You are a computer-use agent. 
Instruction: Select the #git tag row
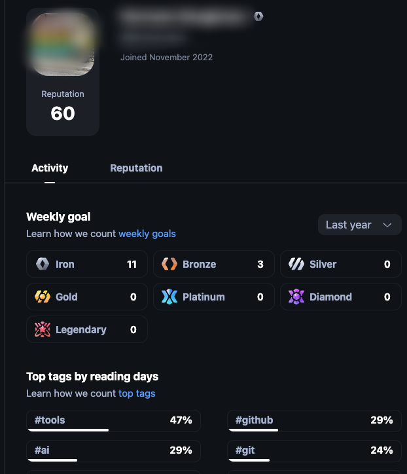click(x=314, y=451)
